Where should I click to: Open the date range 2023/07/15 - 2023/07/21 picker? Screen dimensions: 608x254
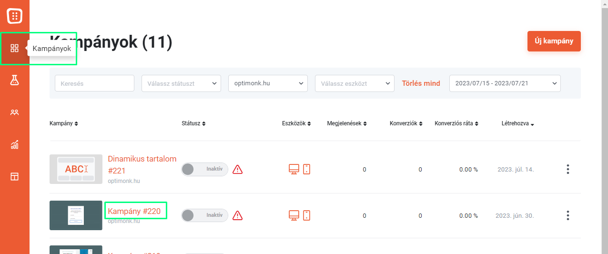click(505, 83)
